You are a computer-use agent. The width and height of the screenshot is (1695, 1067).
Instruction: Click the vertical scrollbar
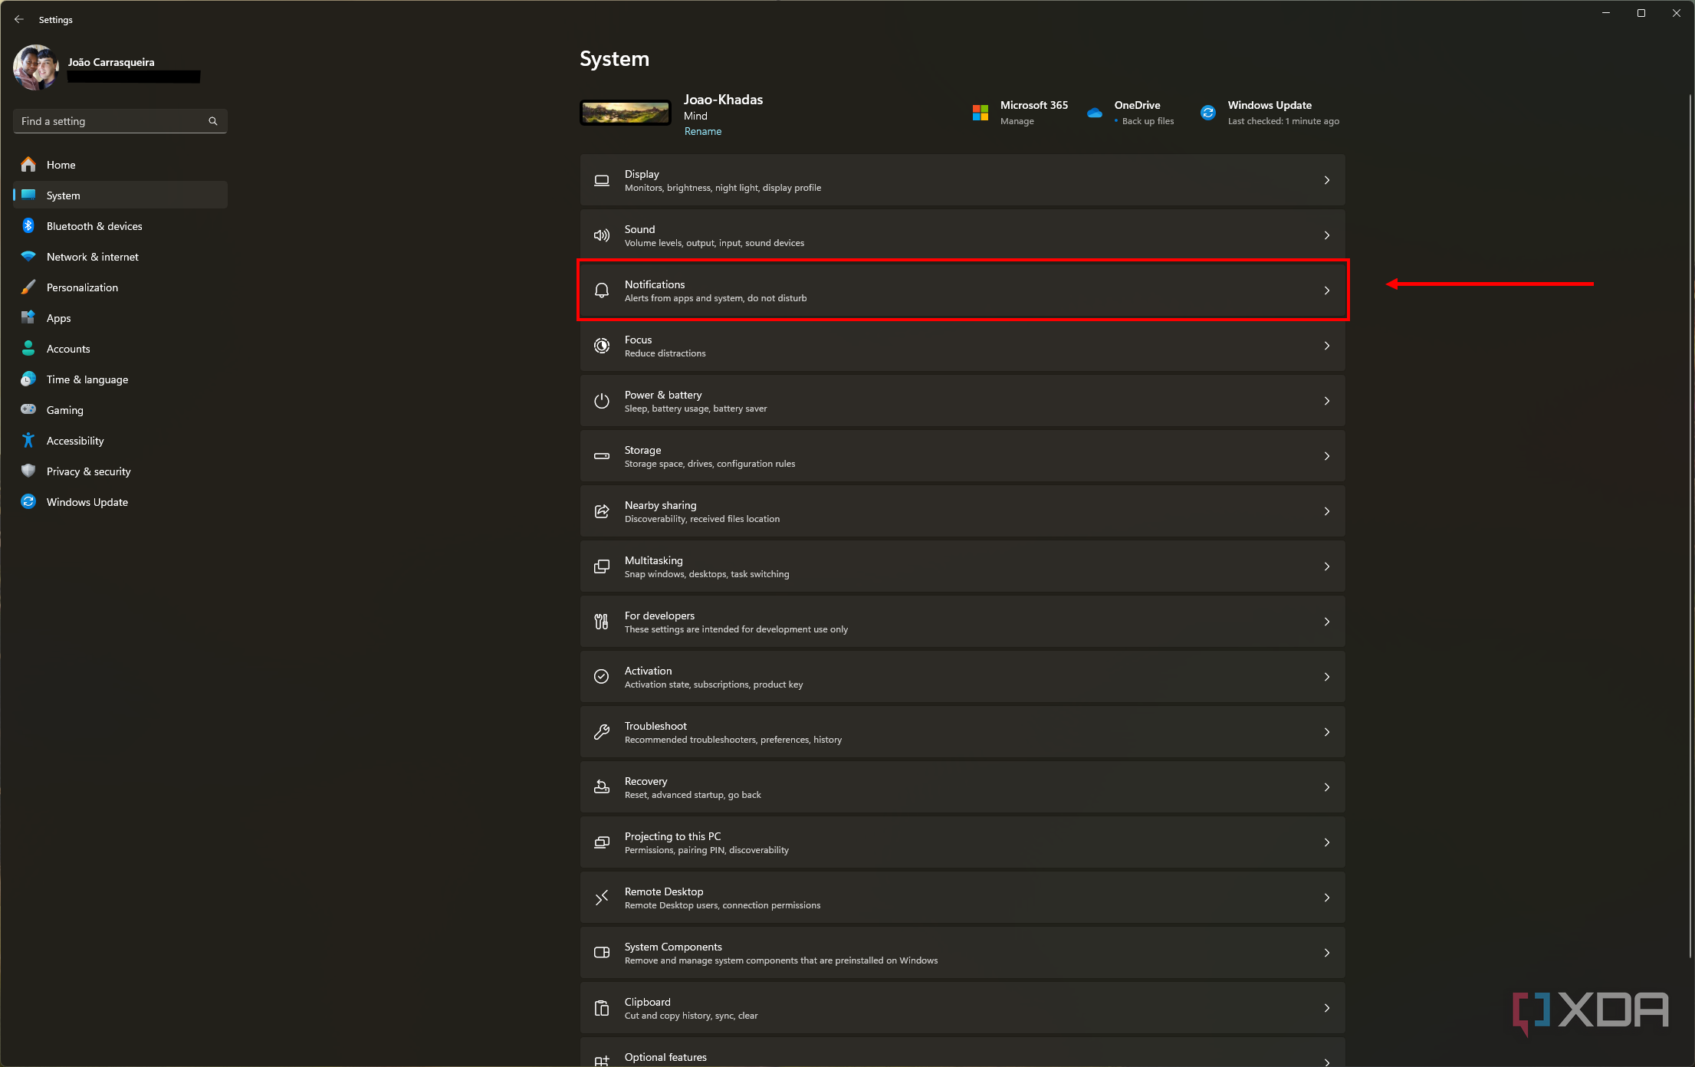click(1690, 525)
